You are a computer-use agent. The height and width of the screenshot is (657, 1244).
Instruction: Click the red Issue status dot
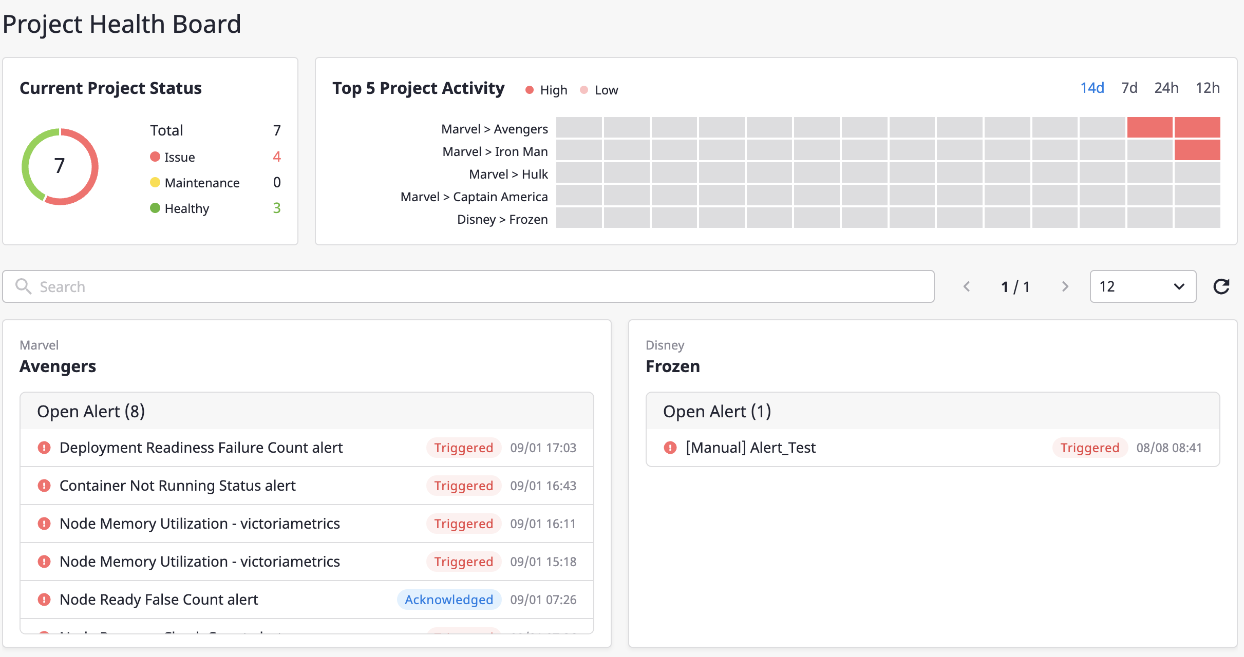pos(155,157)
